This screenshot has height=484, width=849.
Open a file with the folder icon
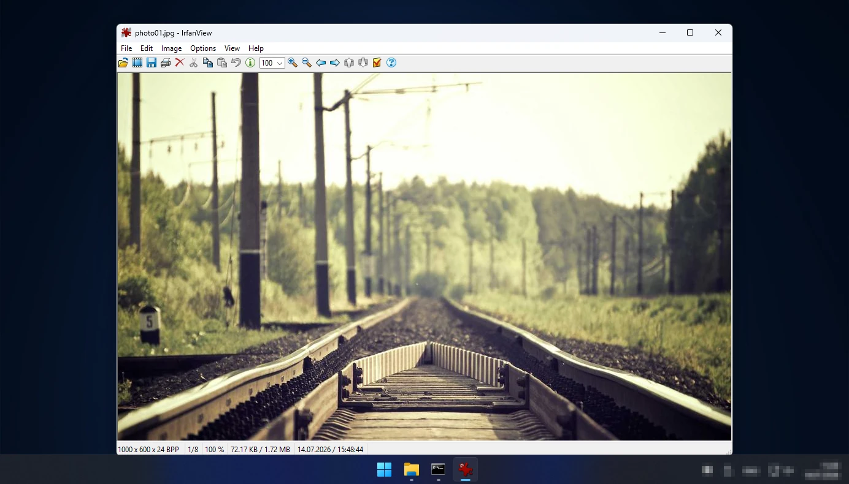123,62
